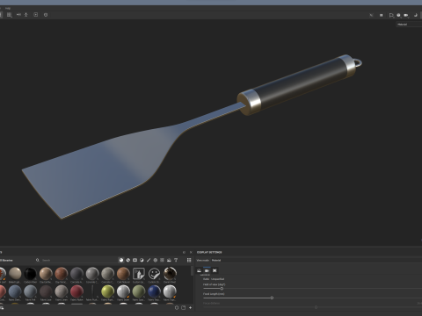Open the Material view dropdown in viewport corner
Image resolution: width=422 pixels, height=316 pixels.
(x=409, y=25)
